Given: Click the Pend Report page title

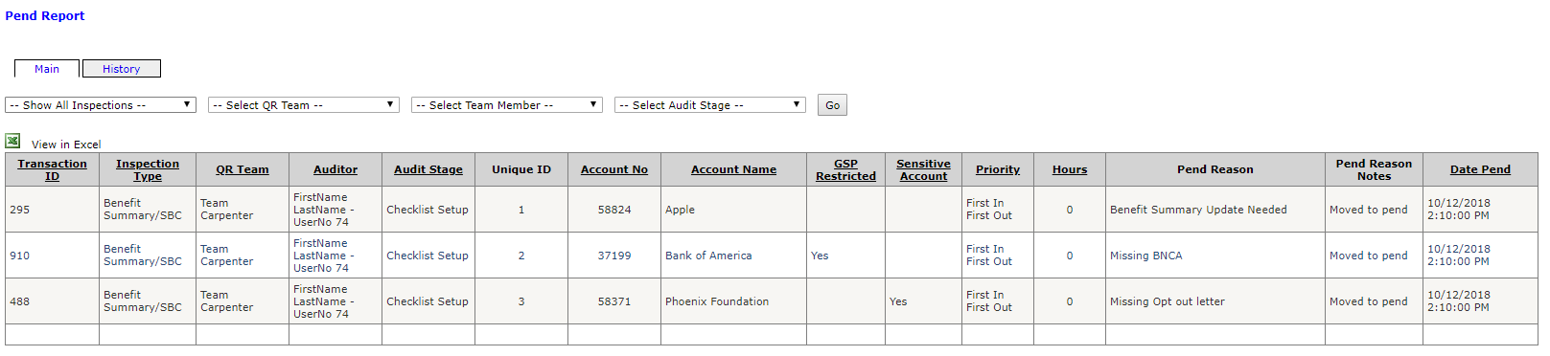Looking at the screenshot, I should (x=45, y=15).
